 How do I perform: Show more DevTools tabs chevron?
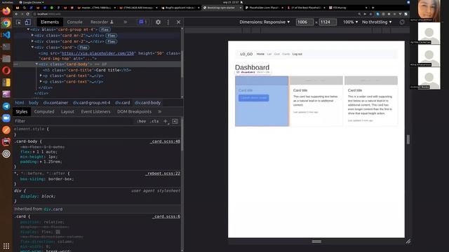pos(125,22)
